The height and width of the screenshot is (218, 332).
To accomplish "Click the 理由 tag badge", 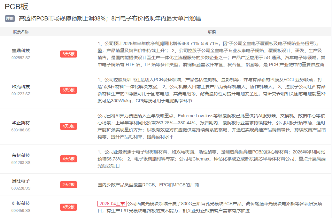I will click(10, 19).
